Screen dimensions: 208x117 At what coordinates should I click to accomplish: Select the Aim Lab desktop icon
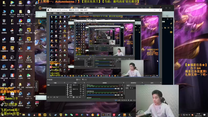[21, 94]
